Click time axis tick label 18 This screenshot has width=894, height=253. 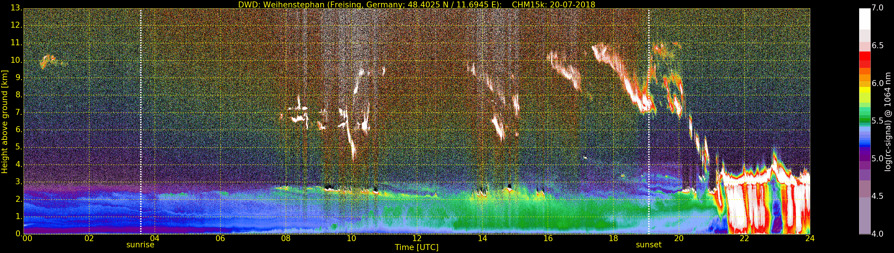pos(614,238)
